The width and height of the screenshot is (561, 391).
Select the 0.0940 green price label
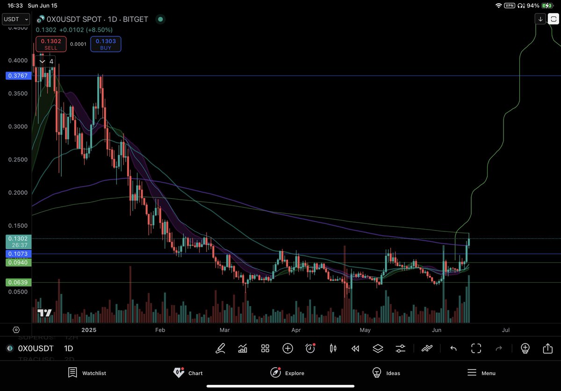point(18,263)
